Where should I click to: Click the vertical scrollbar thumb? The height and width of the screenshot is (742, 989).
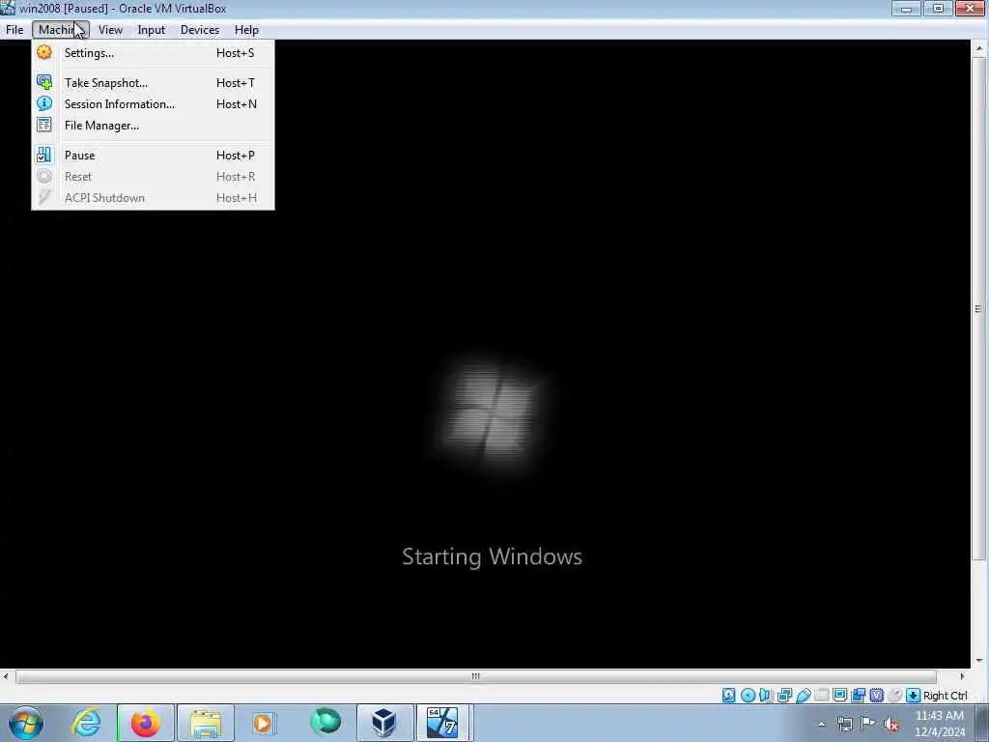click(x=979, y=308)
